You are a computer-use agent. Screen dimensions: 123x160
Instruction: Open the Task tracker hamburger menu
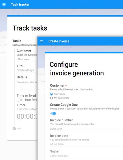(4, 4)
